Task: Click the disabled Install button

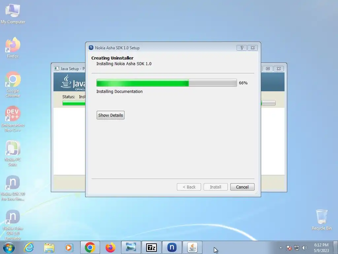Action: point(216,187)
